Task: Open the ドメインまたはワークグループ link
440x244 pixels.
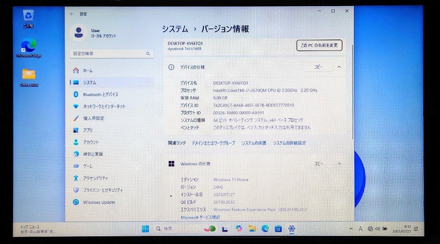Action: (213, 143)
